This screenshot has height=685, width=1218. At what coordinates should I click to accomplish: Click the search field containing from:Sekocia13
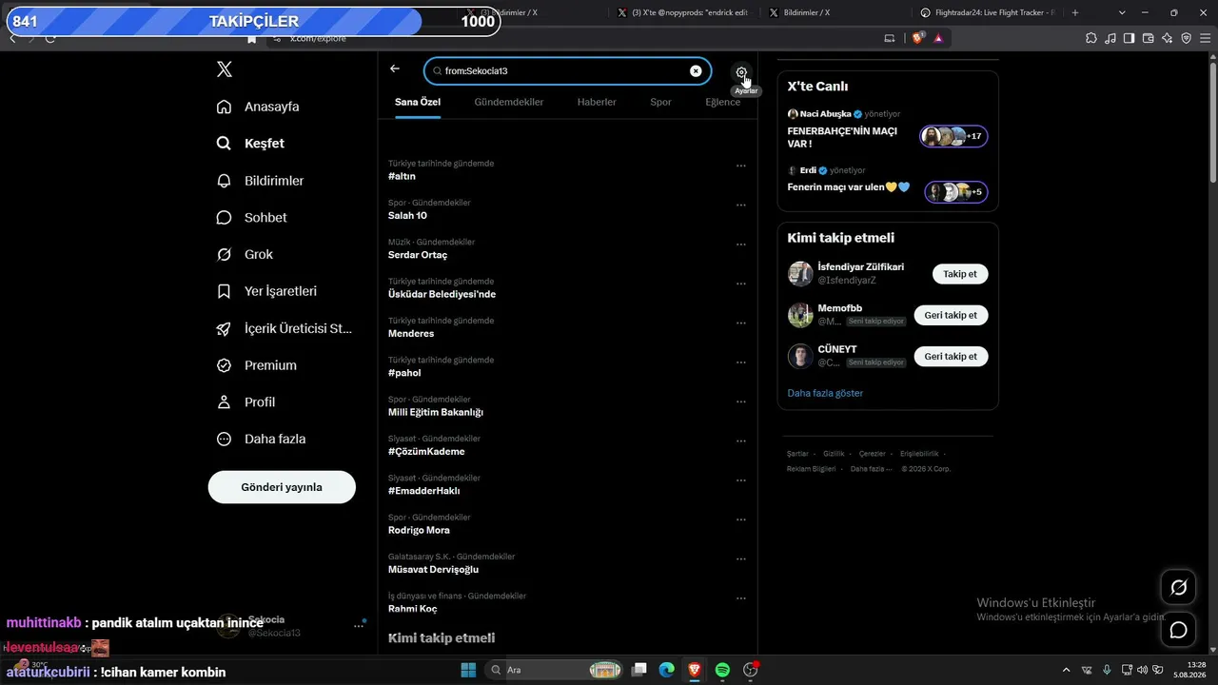click(567, 71)
